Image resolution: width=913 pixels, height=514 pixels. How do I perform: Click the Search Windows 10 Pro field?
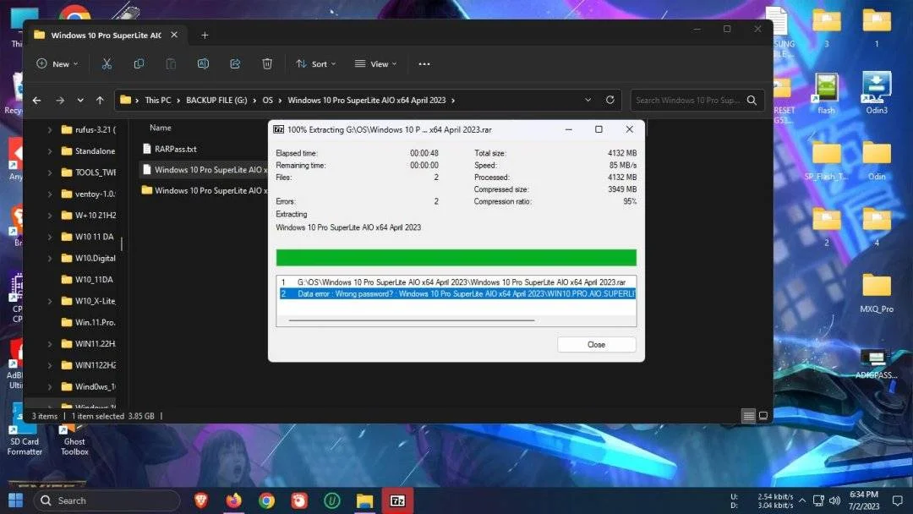687,100
